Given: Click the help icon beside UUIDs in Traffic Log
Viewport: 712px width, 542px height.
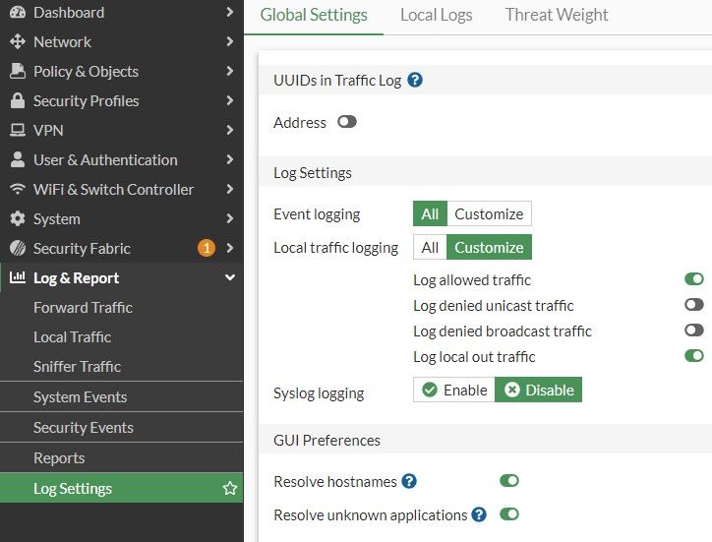Looking at the screenshot, I should pos(415,81).
